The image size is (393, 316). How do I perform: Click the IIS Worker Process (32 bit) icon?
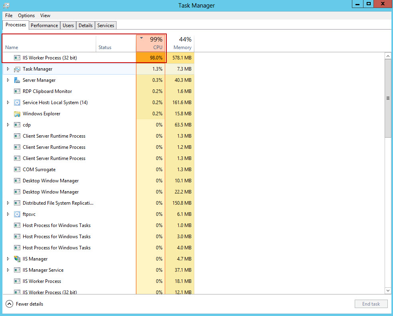[17, 57]
